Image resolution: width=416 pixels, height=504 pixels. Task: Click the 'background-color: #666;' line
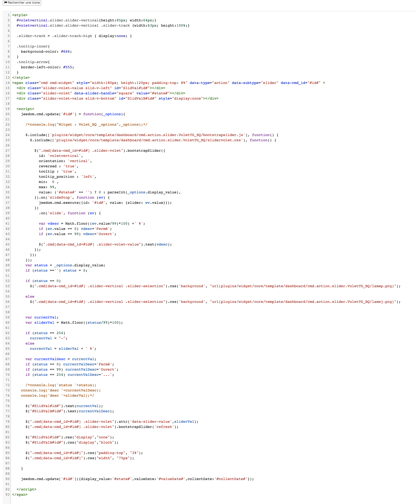[46, 52]
